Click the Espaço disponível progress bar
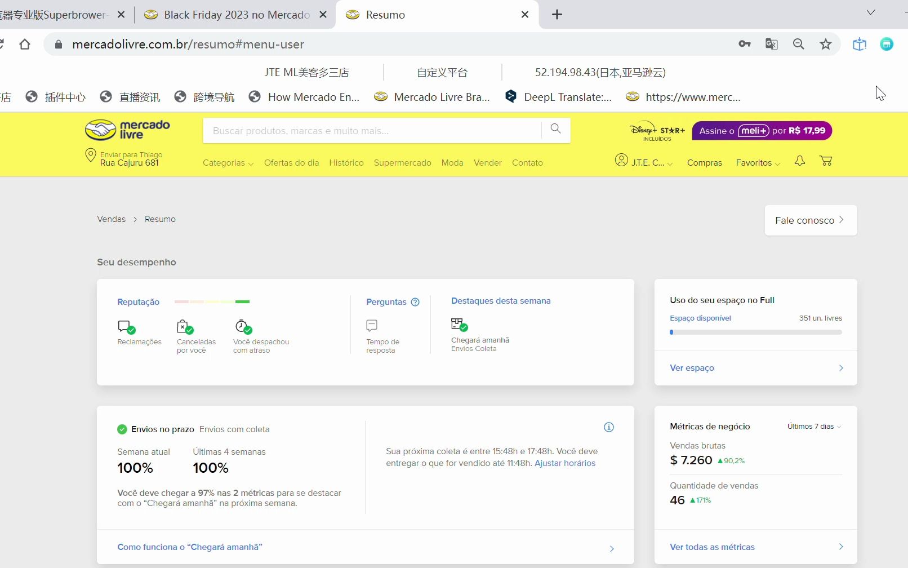The image size is (908, 568). point(755,332)
